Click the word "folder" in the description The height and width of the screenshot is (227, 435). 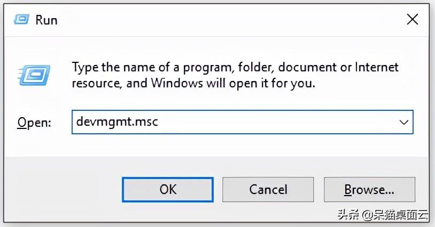tap(256, 68)
